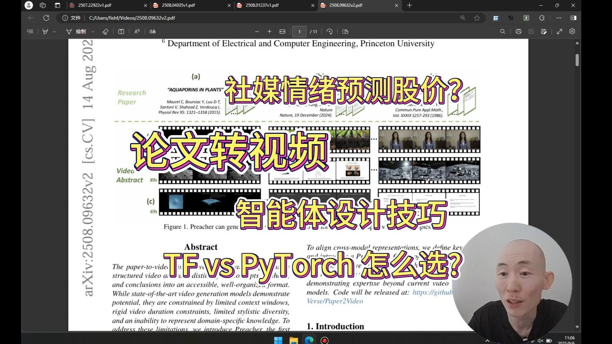
Task: Toggle the browser sidebar pane
Action: click(x=573, y=18)
